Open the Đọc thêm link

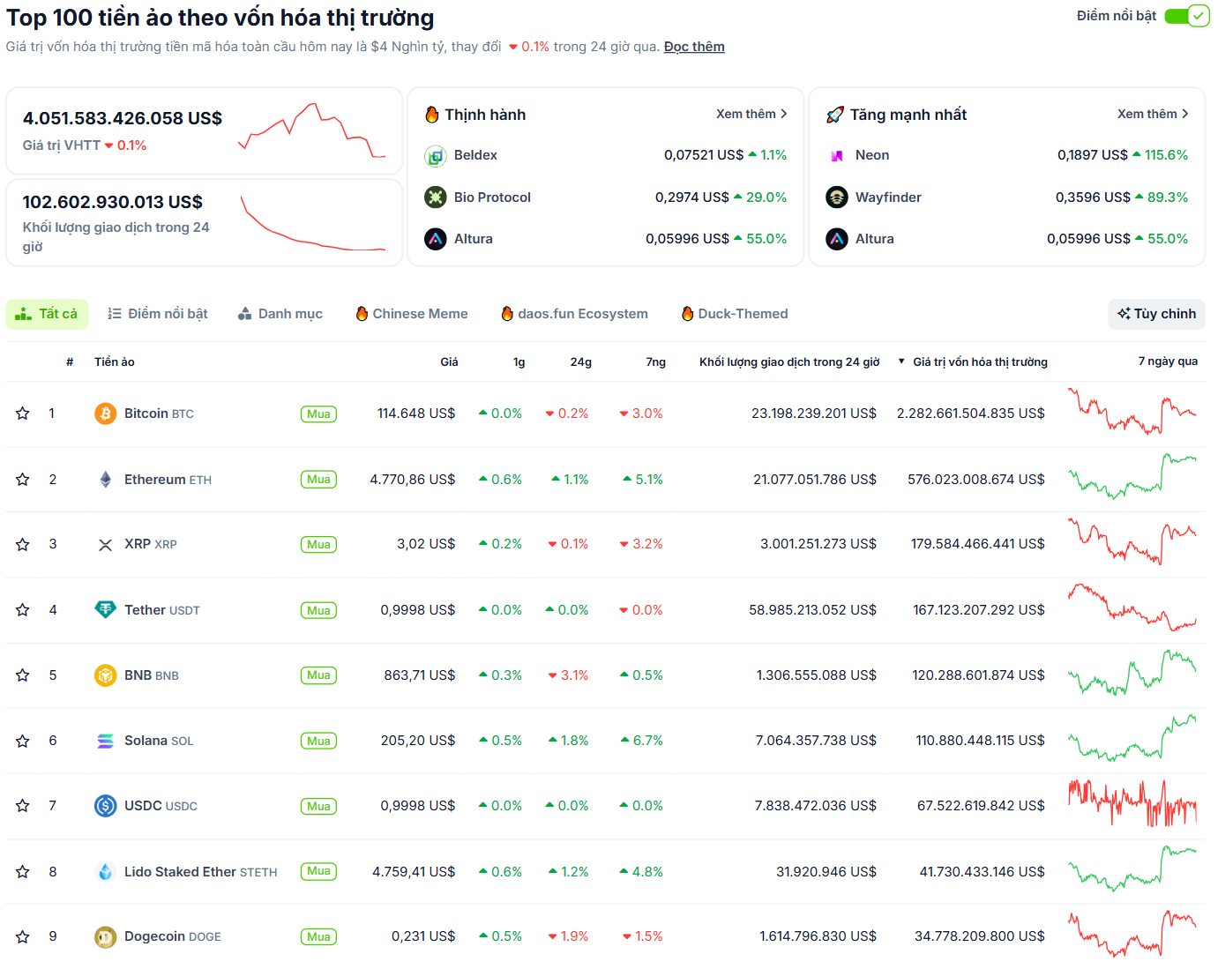coord(694,46)
